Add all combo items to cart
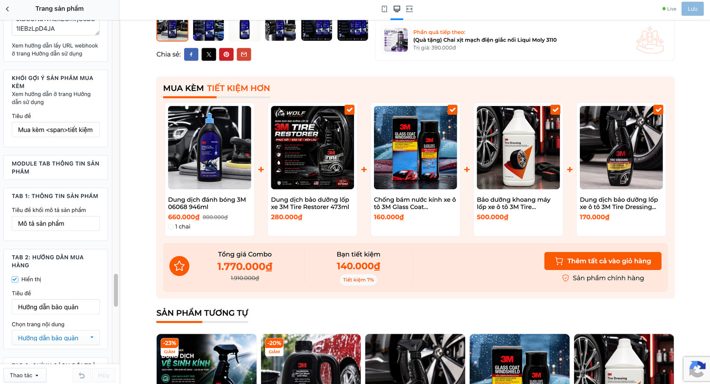 click(x=603, y=261)
